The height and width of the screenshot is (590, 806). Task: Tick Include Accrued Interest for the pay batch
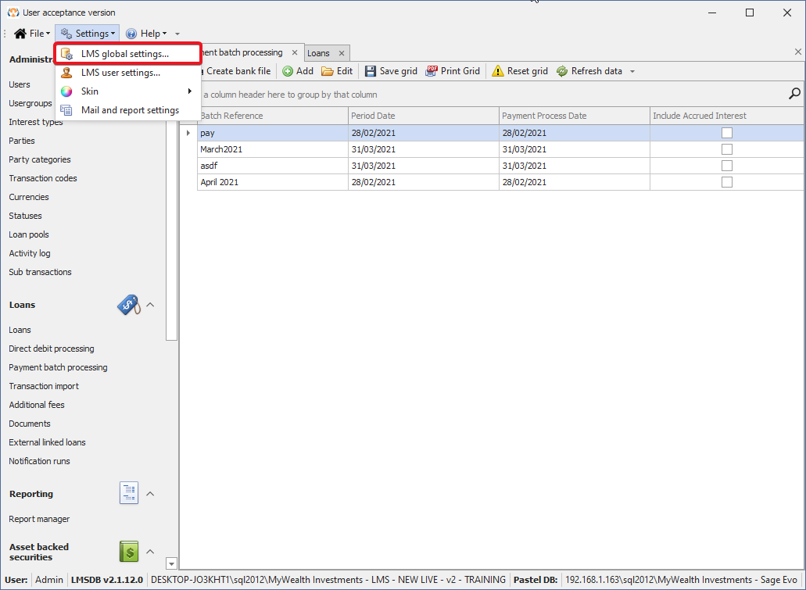[x=727, y=133]
